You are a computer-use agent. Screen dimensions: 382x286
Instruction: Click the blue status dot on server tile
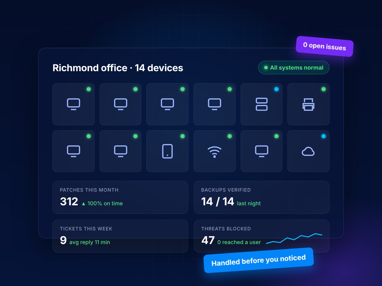(276, 89)
